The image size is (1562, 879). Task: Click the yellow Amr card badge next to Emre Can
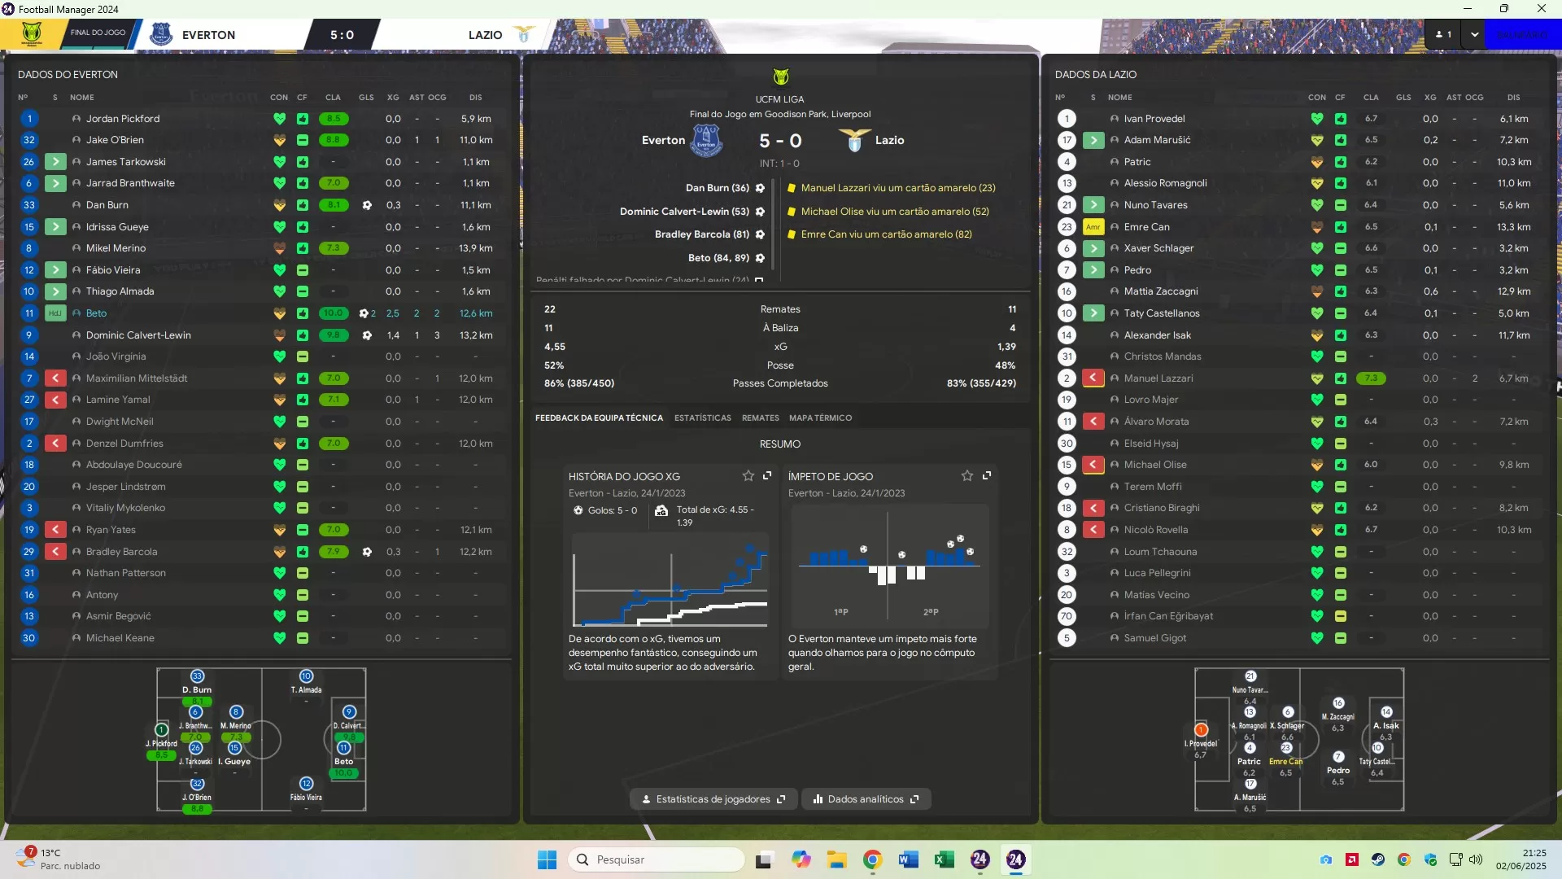tap(1093, 227)
